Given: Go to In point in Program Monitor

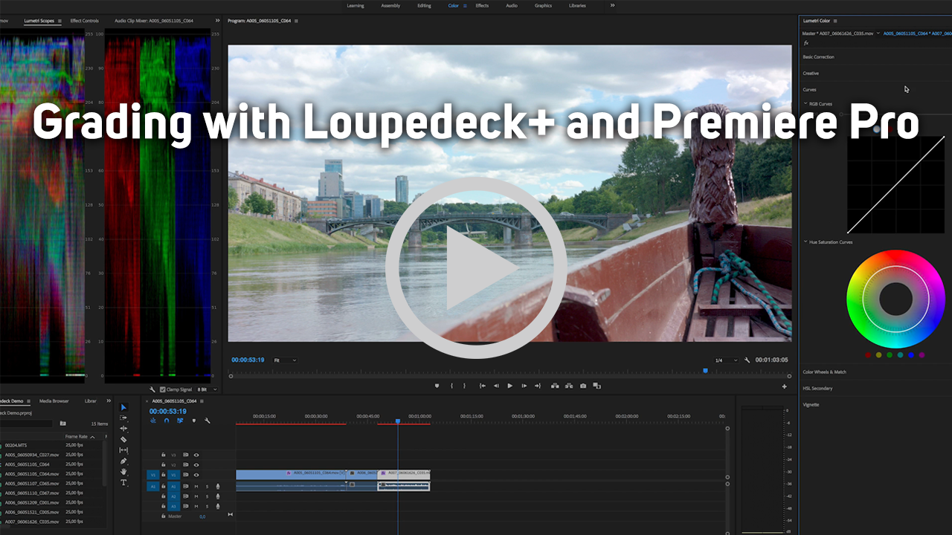Looking at the screenshot, I should (x=483, y=386).
